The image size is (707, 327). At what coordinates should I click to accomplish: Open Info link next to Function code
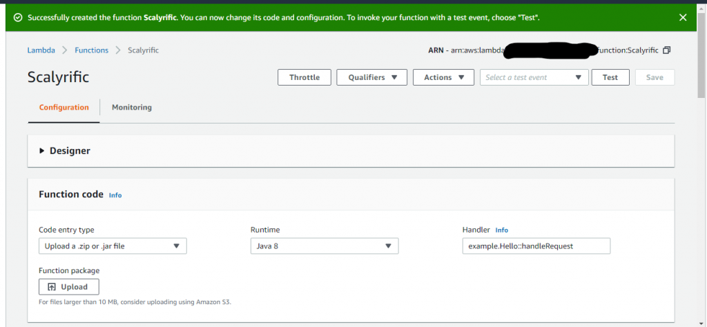[115, 195]
